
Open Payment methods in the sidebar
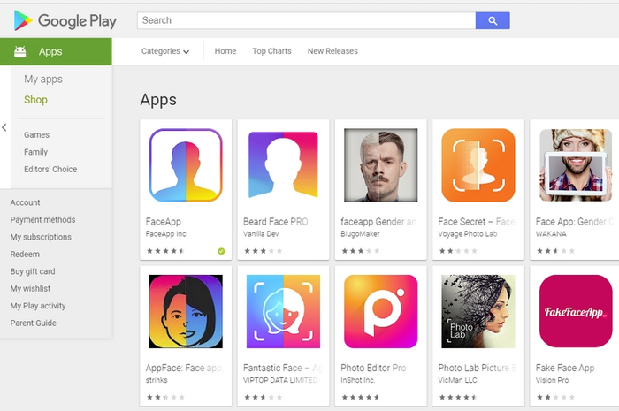pos(42,220)
